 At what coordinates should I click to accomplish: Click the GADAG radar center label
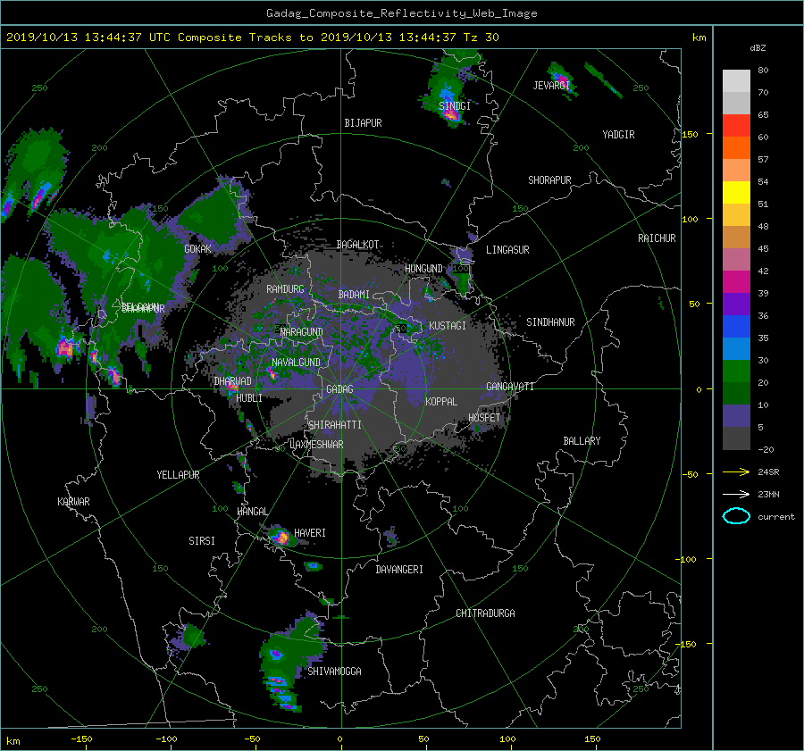pyautogui.click(x=339, y=389)
